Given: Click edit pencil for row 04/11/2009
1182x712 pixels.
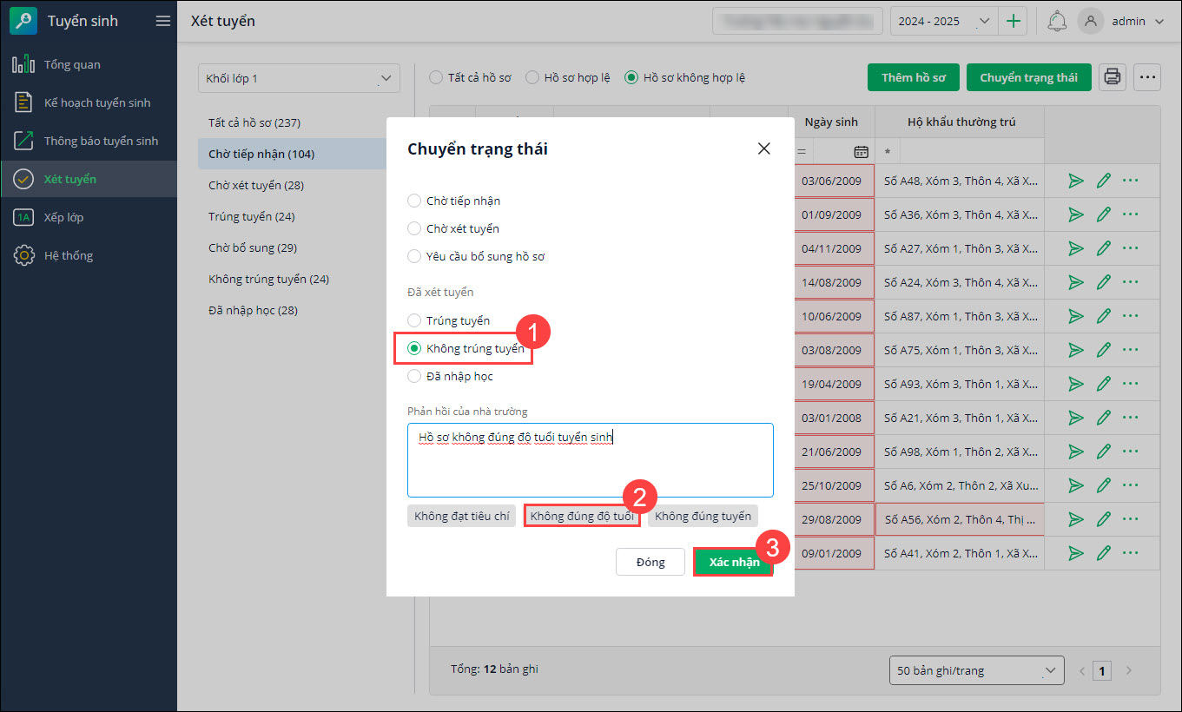Looking at the screenshot, I should point(1104,248).
